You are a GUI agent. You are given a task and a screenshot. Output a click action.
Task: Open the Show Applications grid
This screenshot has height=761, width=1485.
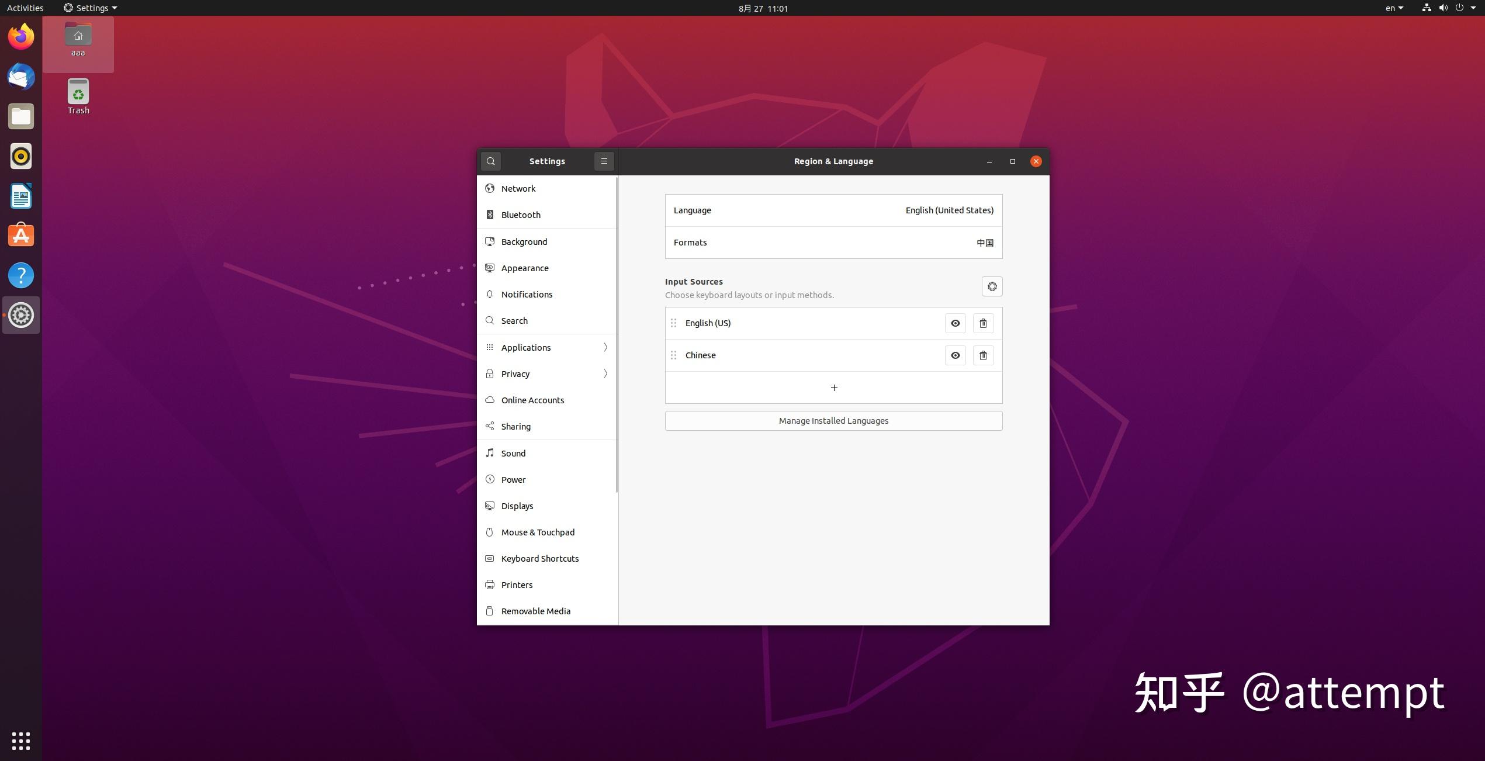[21, 741]
